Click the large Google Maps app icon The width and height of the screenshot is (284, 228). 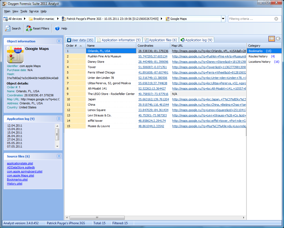tap(14, 54)
